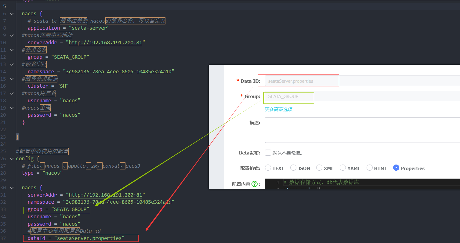Collapse the fold chevron at line 17
The width and height of the screenshot is (460, 243).
[11, 93]
